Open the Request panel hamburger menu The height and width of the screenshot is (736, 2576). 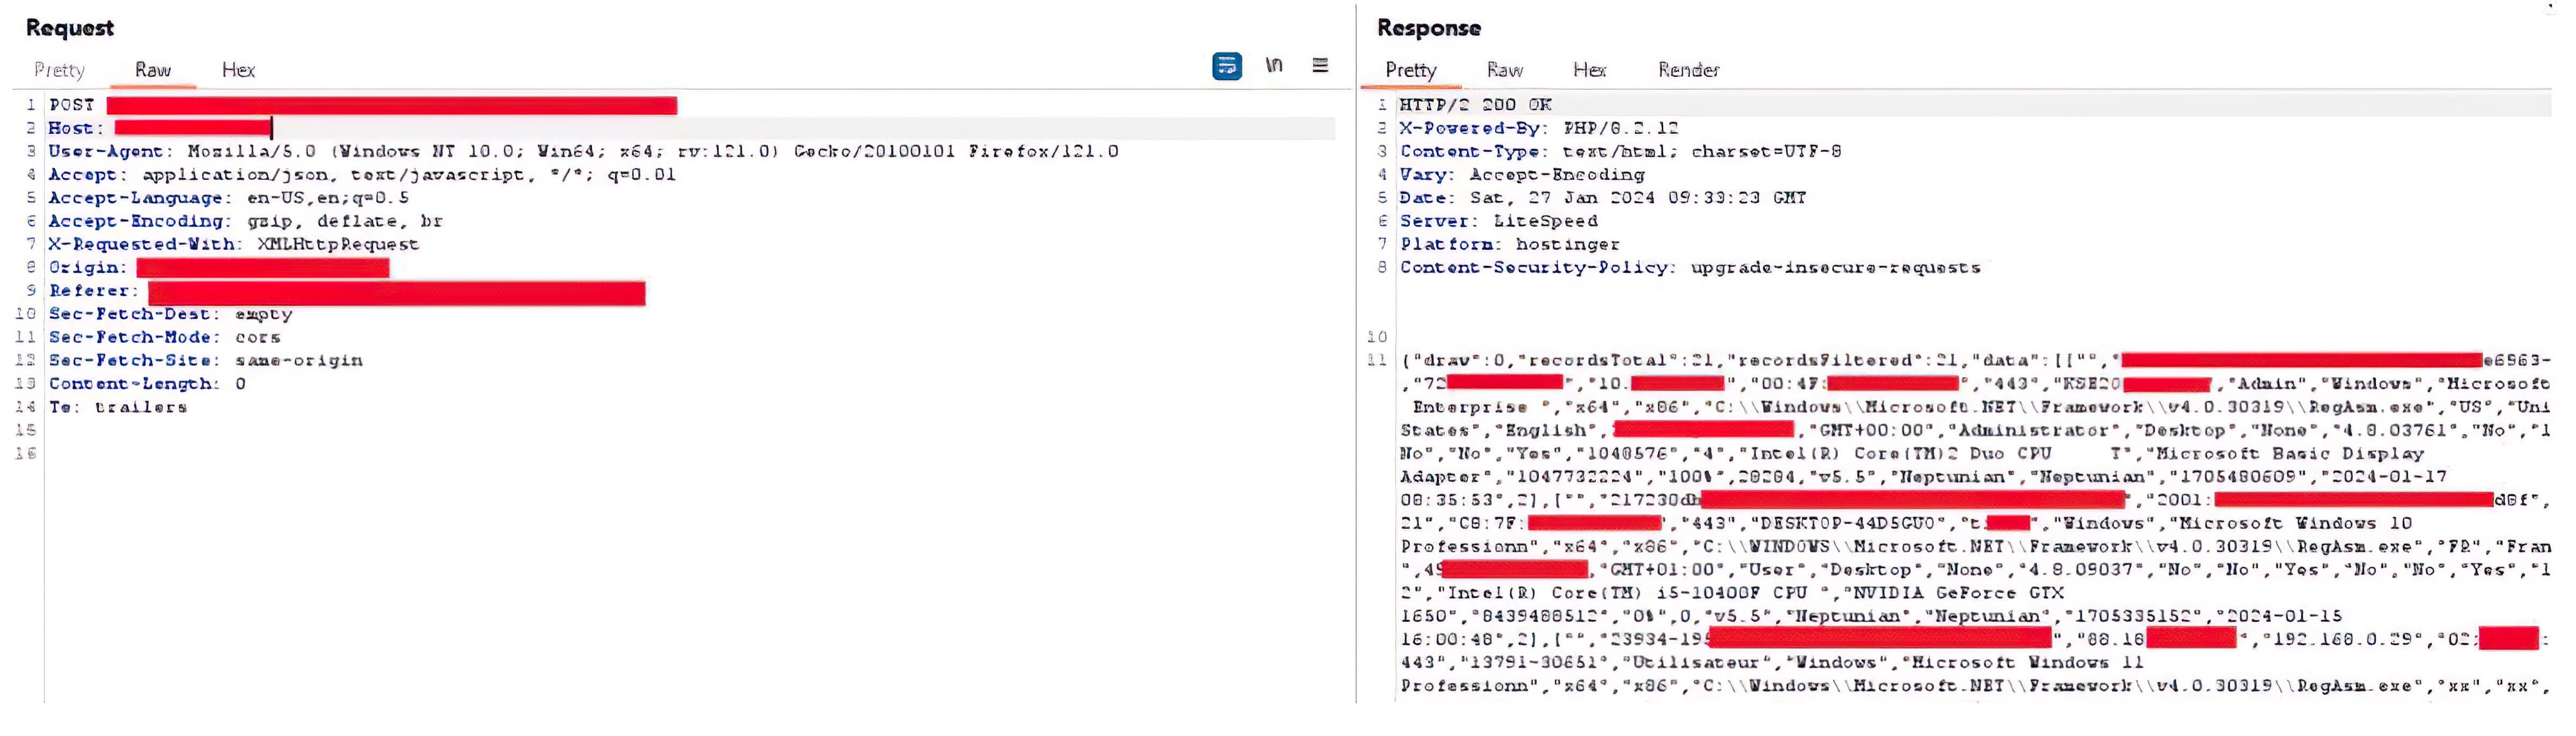pos(1320,66)
